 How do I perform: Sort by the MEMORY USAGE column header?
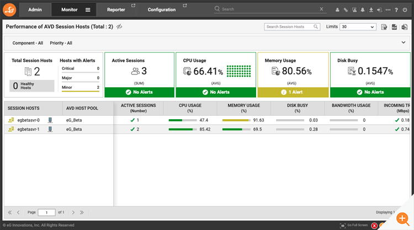243,108
